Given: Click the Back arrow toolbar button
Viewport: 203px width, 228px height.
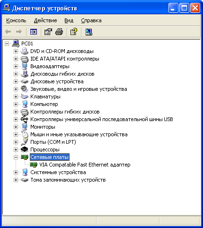Looking at the screenshot, I should click(x=8, y=32).
